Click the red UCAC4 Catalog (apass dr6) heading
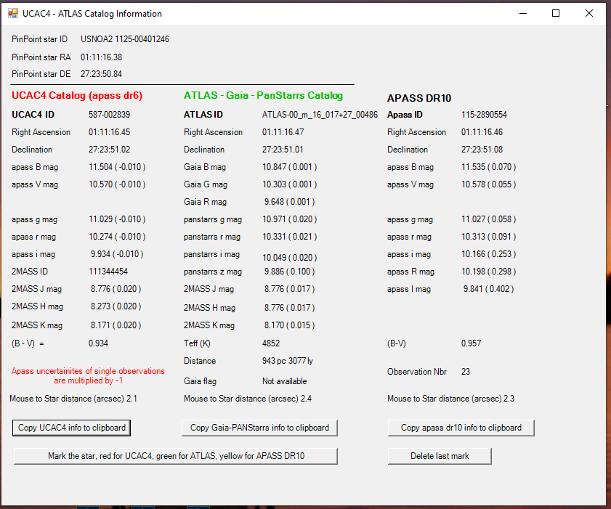 click(77, 95)
